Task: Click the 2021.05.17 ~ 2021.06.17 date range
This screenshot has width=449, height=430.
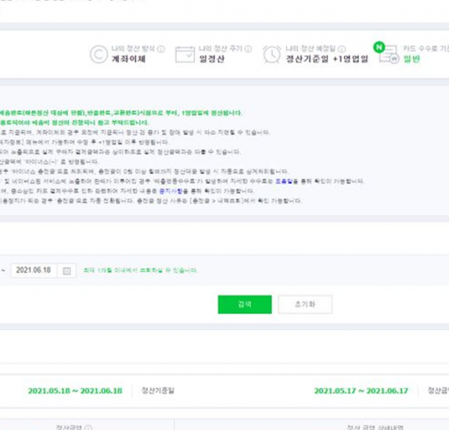Action: (361, 391)
